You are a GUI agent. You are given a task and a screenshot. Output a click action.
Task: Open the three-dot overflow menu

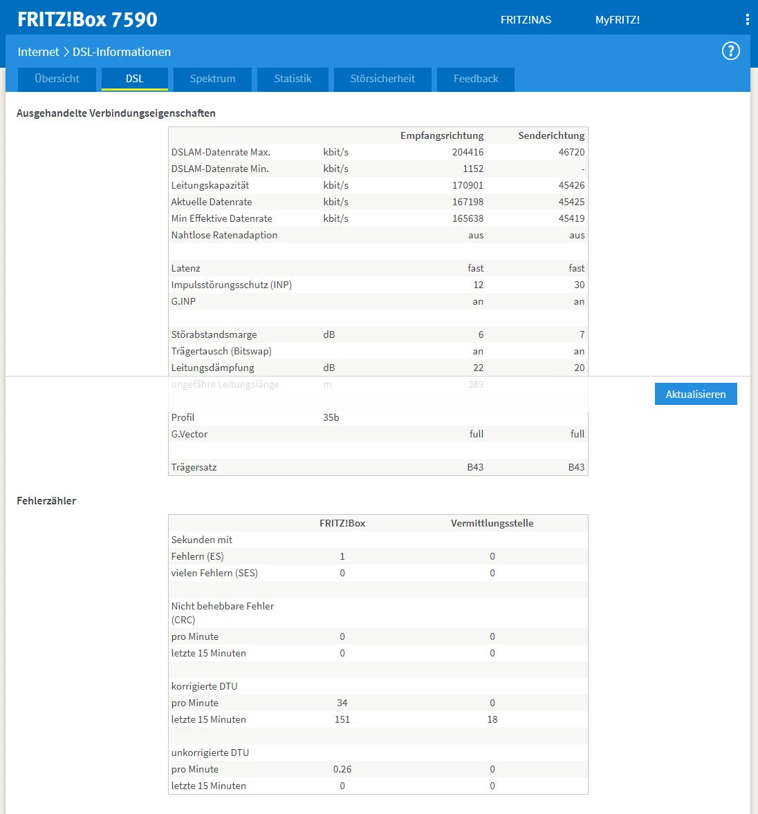click(x=747, y=20)
